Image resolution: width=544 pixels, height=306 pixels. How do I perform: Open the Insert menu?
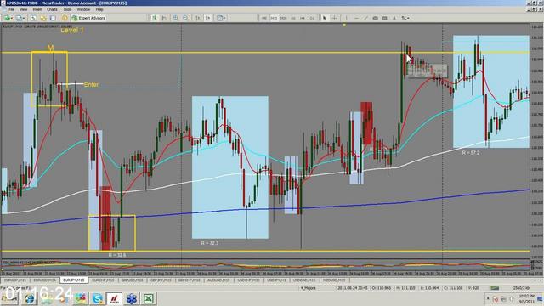[x=37, y=9]
